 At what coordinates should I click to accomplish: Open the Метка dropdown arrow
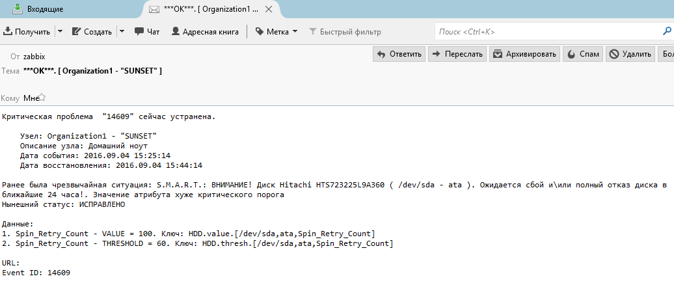[295, 31]
